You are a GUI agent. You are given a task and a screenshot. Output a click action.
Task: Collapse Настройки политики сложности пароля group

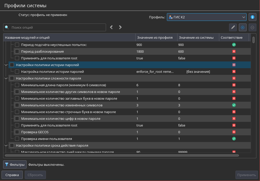[x=6, y=78]
